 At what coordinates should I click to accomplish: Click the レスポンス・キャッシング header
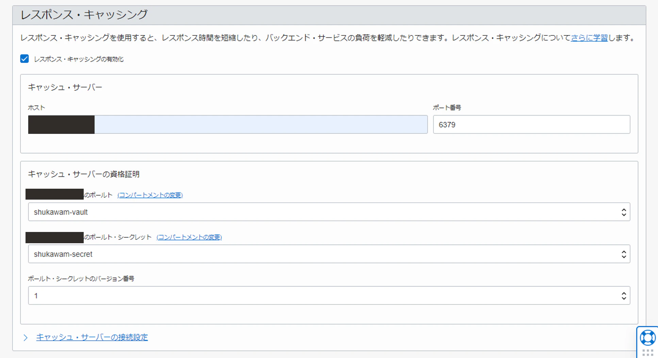[84, 14]
